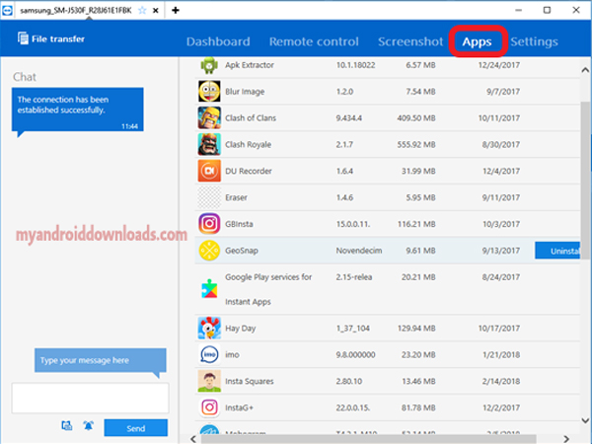Click the DU Recorder orange icon
592x444 pixels.
209,171
